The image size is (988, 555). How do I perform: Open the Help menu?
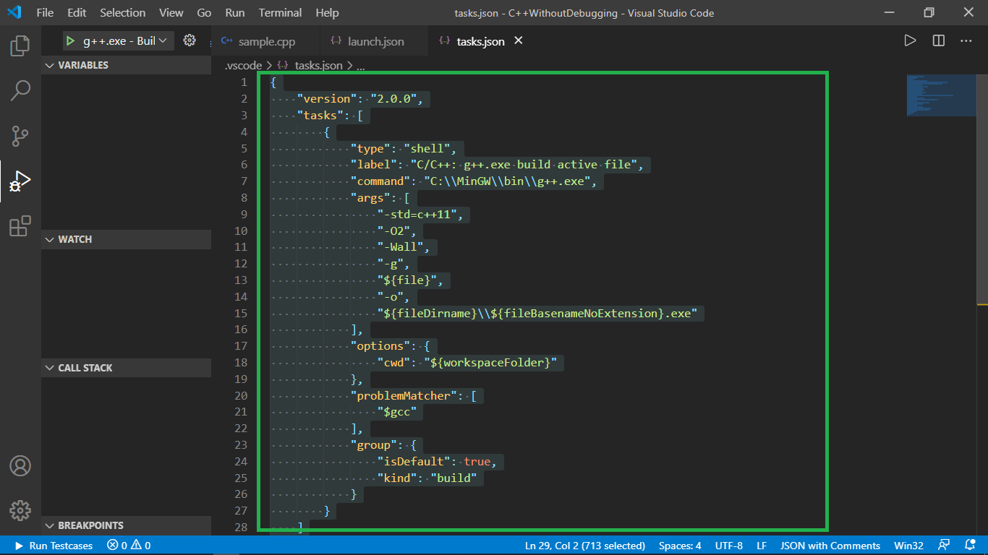pyautogui.click(x=327, y=12)
